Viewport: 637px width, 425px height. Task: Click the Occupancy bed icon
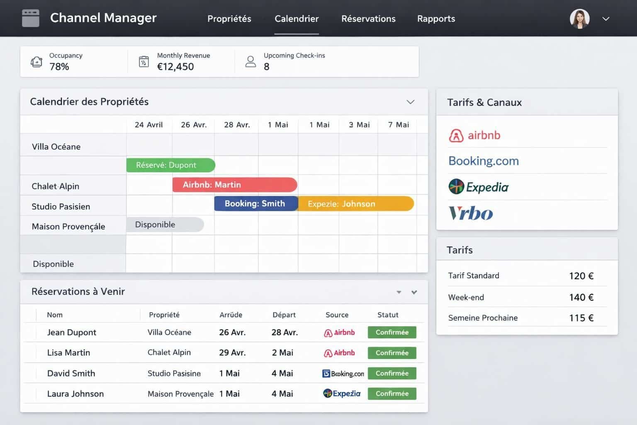pos(36,61)
